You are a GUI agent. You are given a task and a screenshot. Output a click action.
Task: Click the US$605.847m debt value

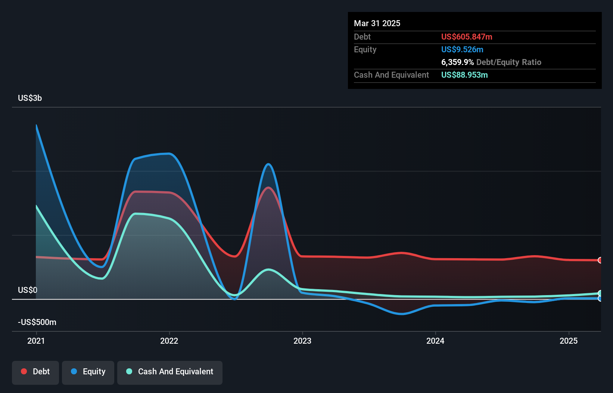(467, 37)
